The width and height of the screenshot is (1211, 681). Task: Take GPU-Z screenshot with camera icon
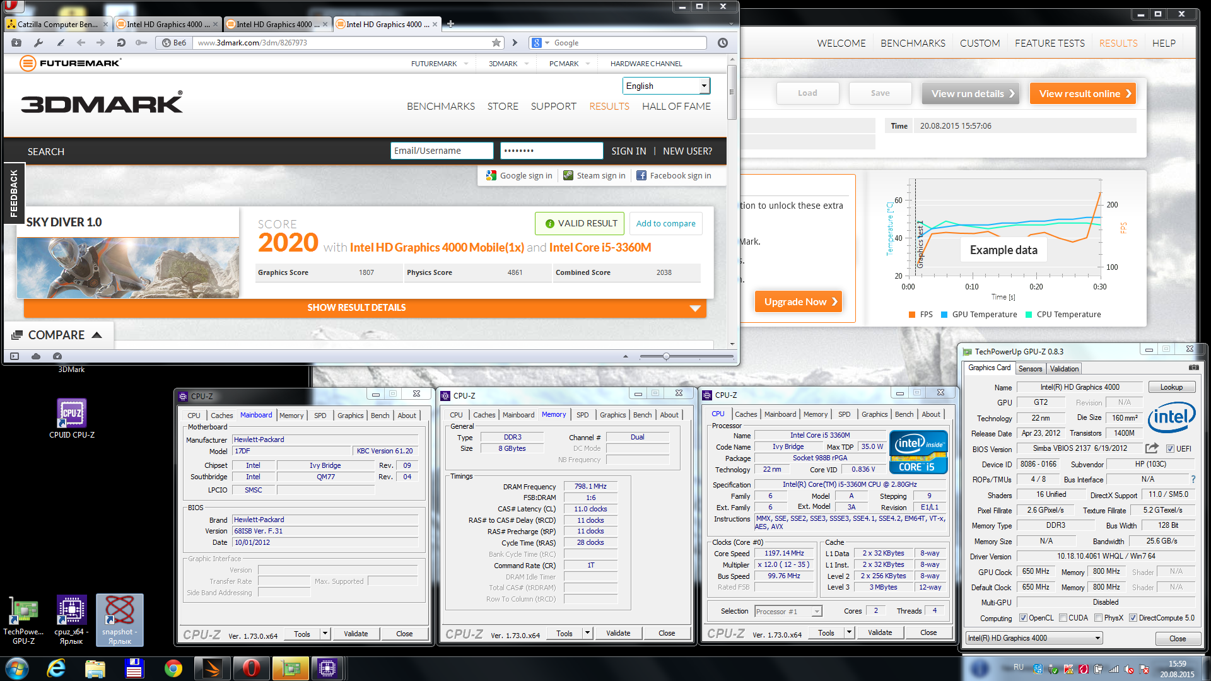tap(1194, 368)
